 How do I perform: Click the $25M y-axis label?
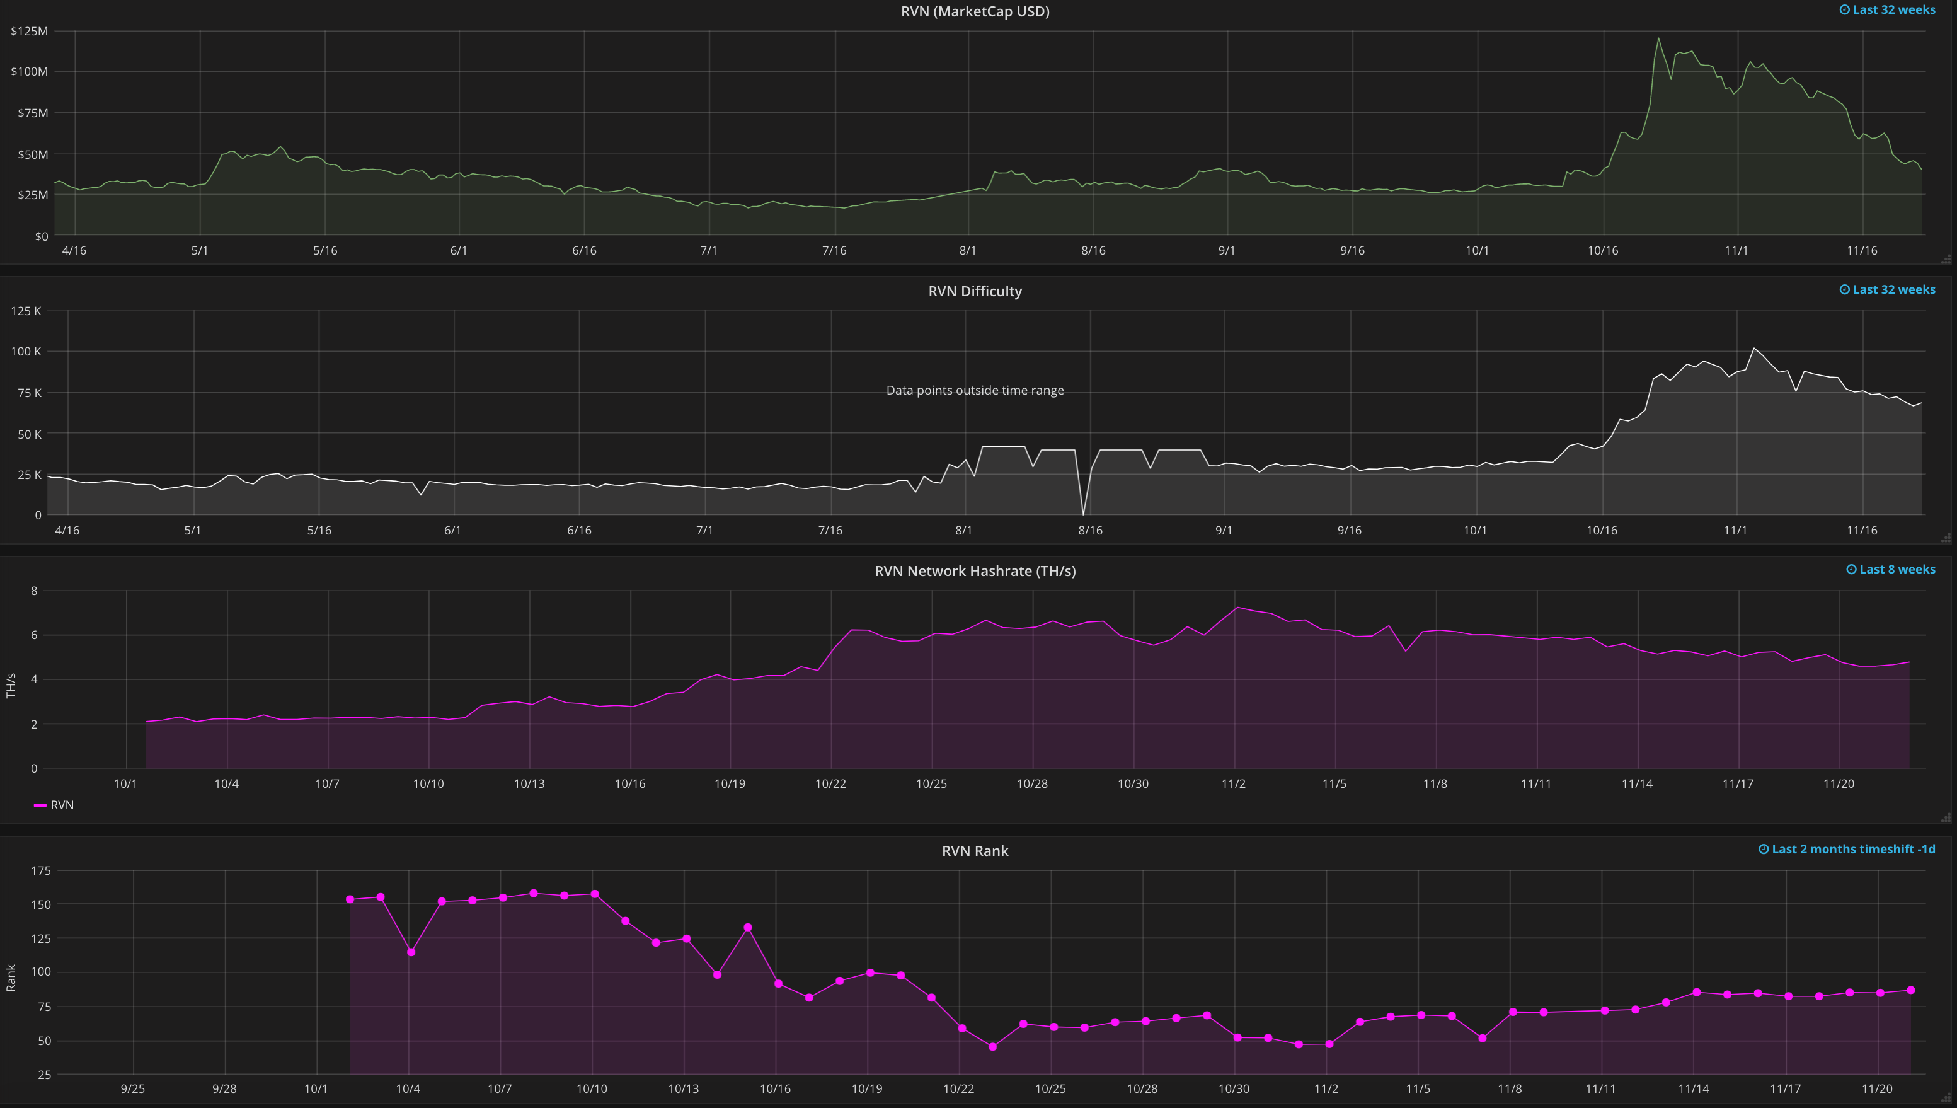[33, 195]
